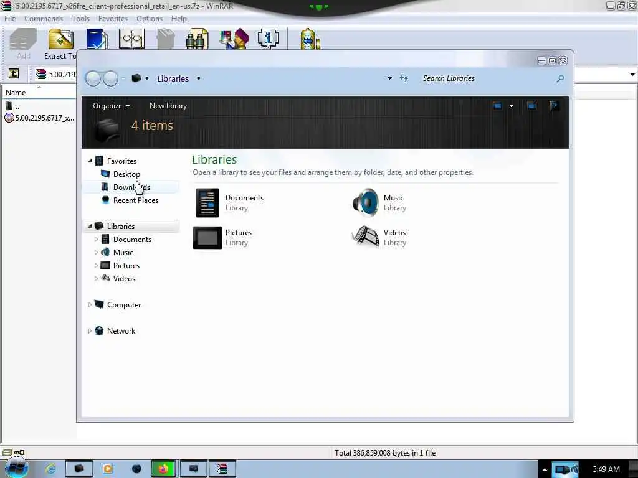Screen dimensions: 638x478
Task: Expand the Pictures tree node
Action: (x=96, y=265)
